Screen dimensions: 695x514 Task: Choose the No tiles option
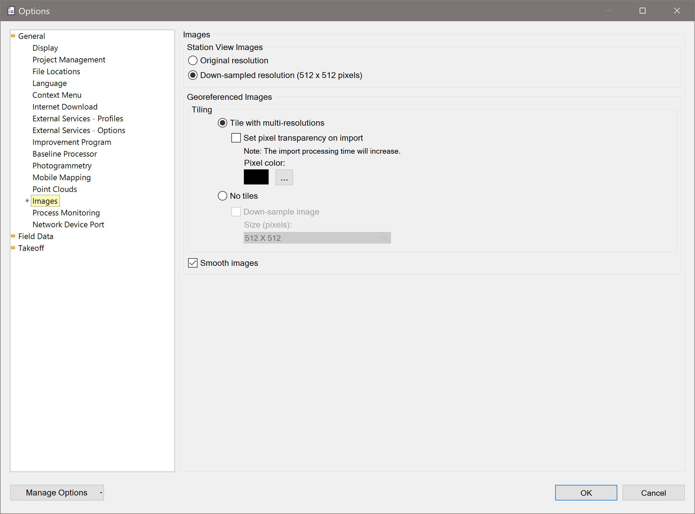(x=223, y=196)
